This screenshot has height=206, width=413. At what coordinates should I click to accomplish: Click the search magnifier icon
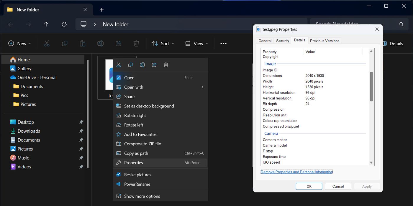tap(401, 24)
